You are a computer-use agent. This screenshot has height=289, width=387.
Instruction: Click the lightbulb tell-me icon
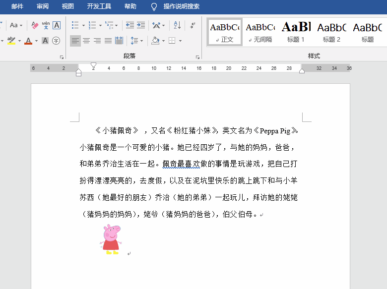[154, 6]
